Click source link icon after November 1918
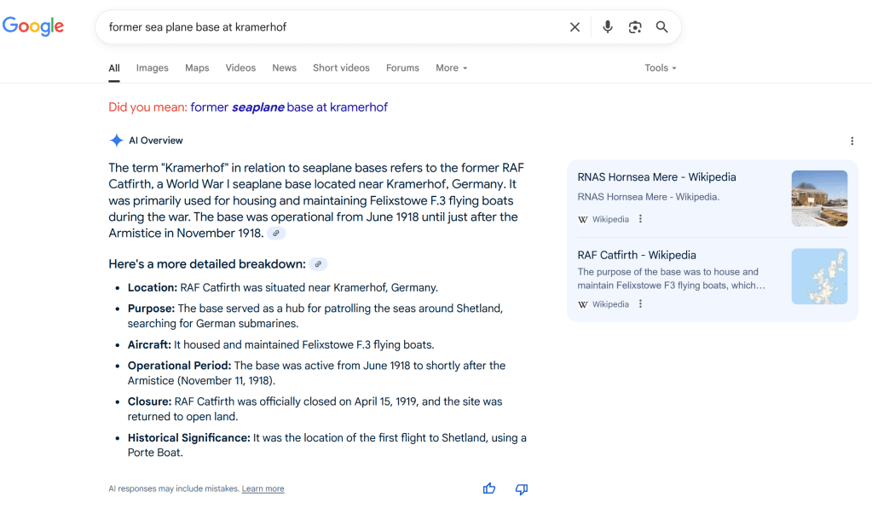Screen dimensions: 872x508 click(x=276, y=234)
